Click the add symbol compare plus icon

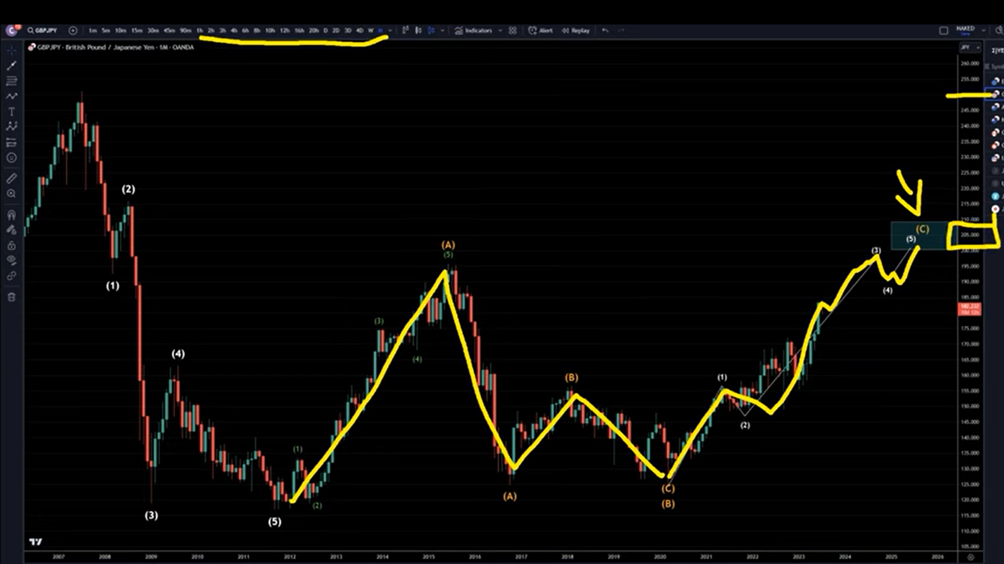click(x=73, y=31)
